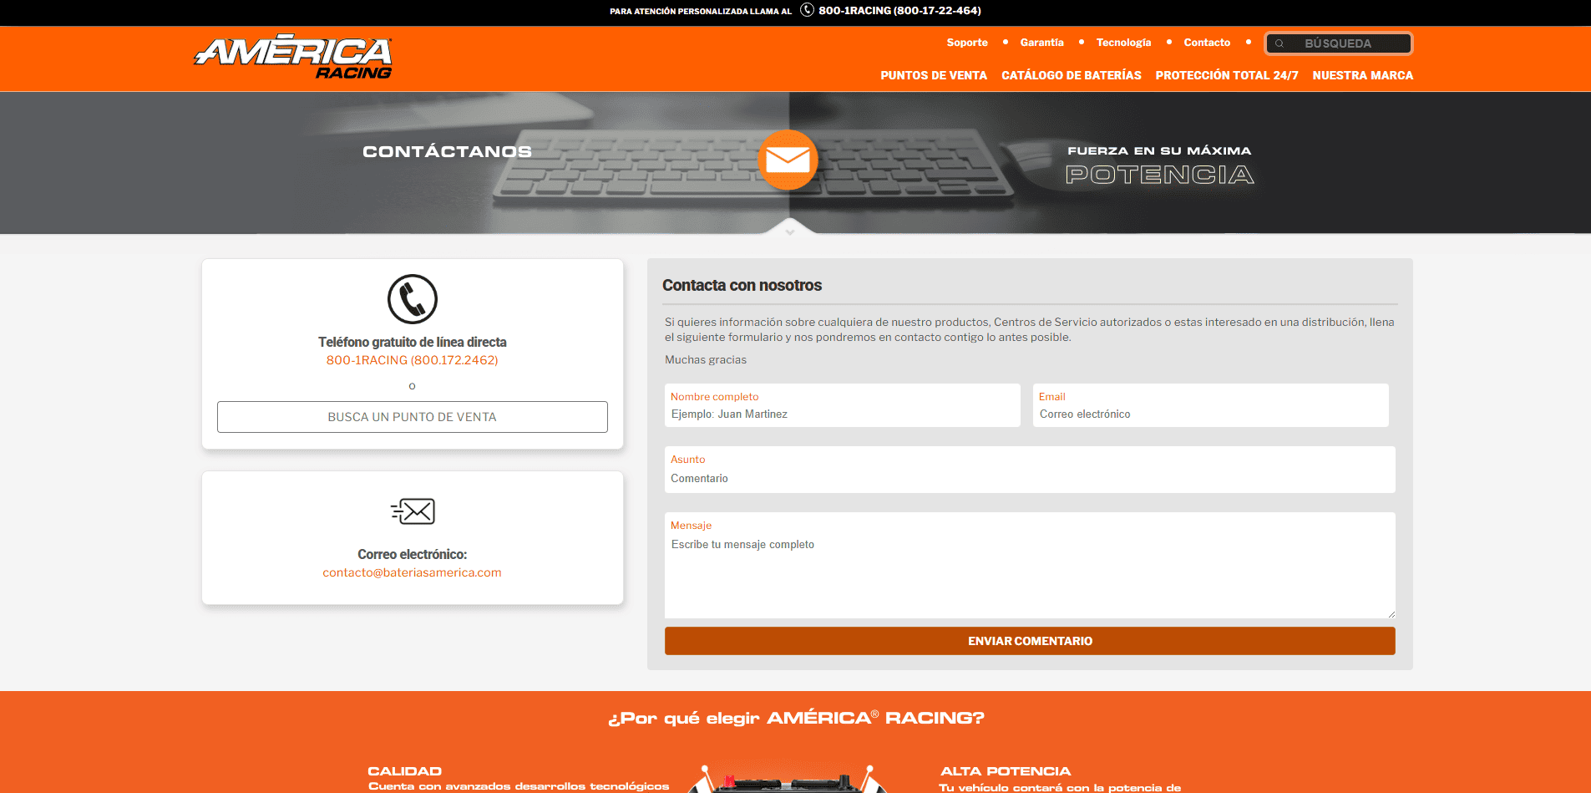The image size is (1591, 793).
Task: Click the orange envelope icon in banner
Action: [788, 160]
